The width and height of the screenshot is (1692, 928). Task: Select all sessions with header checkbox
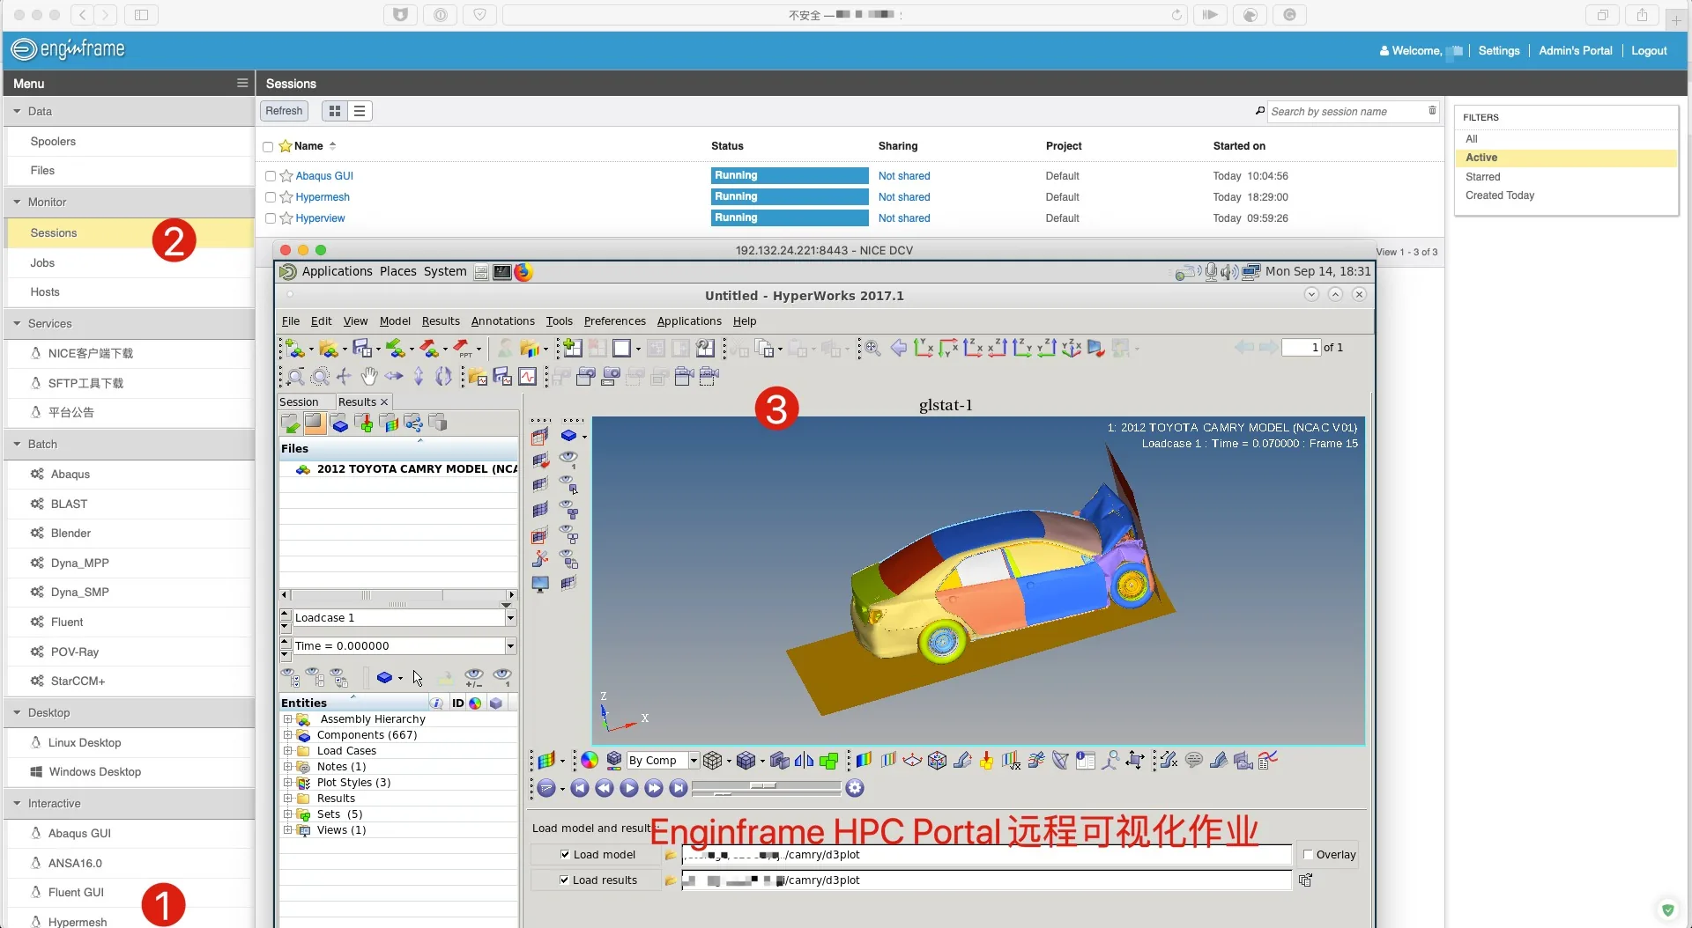[x=268, y=147]
